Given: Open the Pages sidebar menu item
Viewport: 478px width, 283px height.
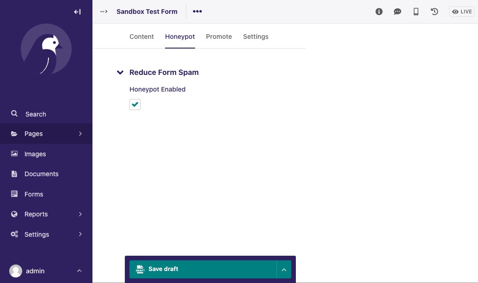Looking at the screenshot, I should click(x=46, y=134).
